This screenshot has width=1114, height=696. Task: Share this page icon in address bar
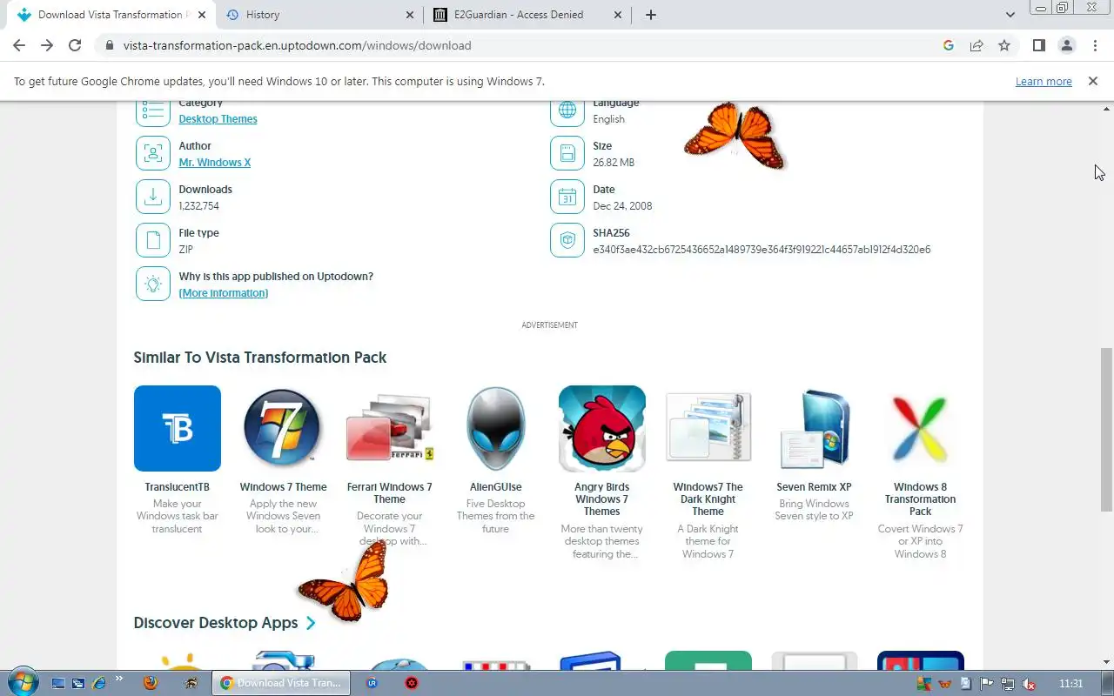(x=976, y=45)
